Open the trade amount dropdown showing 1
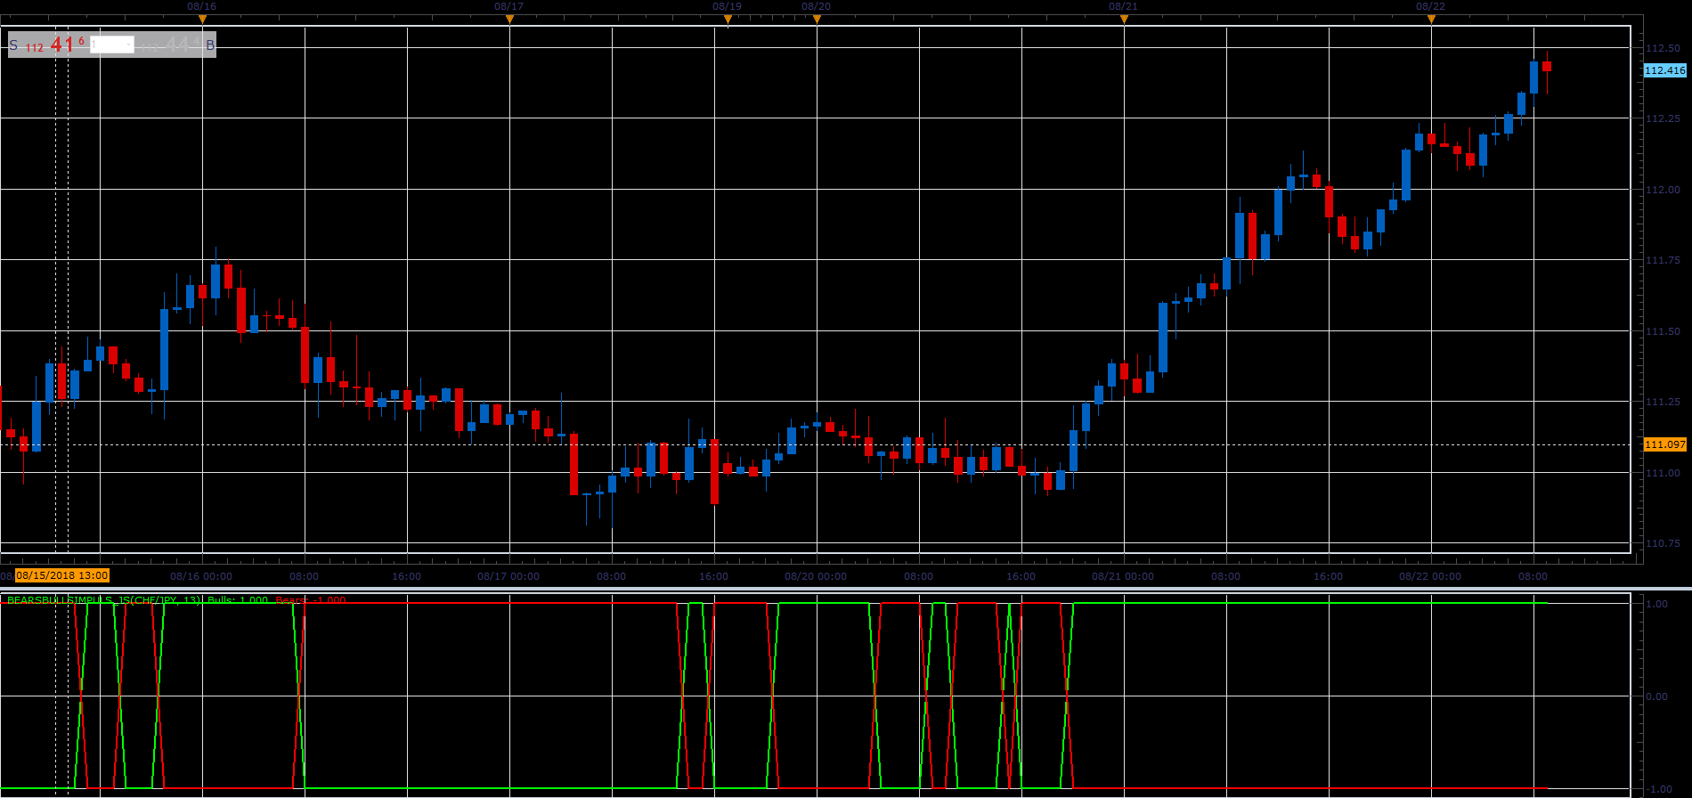This screenshot has height=798, width=1692. [x=112, y=45]
